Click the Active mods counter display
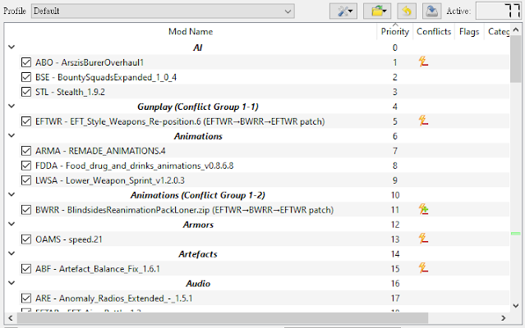 click(x=499, y=11)
